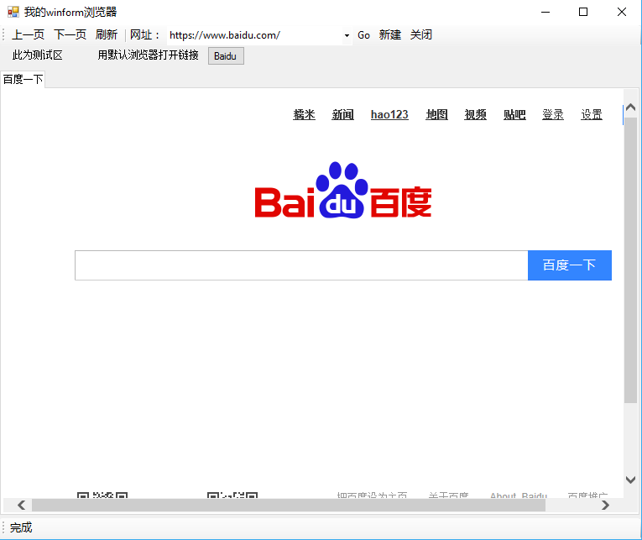
Task: Reload page with 刷新 button
Action: pos(107,34)
